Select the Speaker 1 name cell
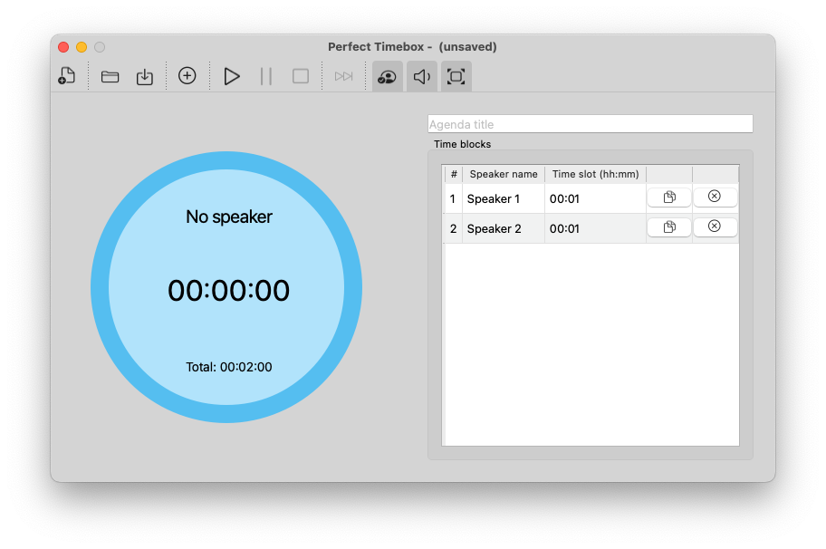 click(504, 198)
